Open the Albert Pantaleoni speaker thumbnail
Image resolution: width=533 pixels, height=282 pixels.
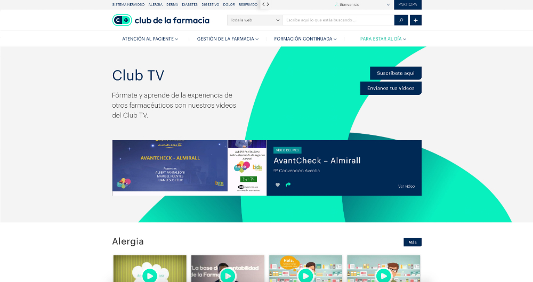point(247,168)
